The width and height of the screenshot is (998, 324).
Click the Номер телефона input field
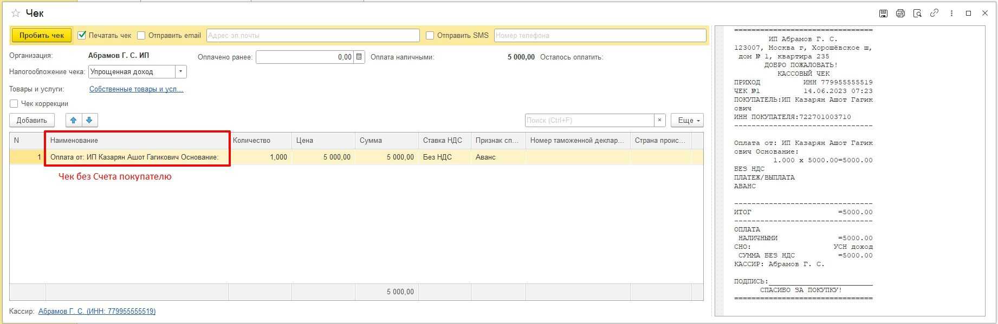(600, 35)
